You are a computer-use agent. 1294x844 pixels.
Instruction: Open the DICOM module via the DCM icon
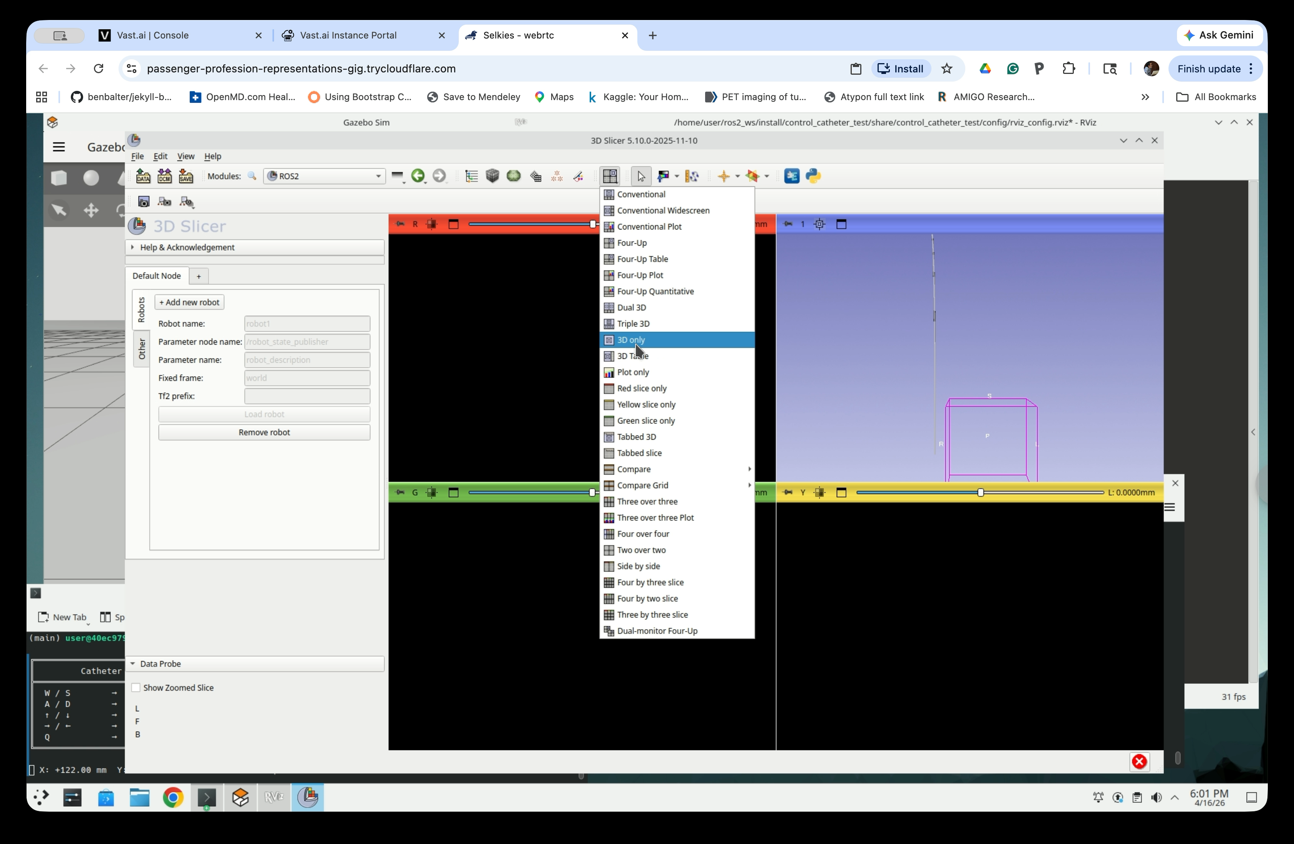pos(165,176)
